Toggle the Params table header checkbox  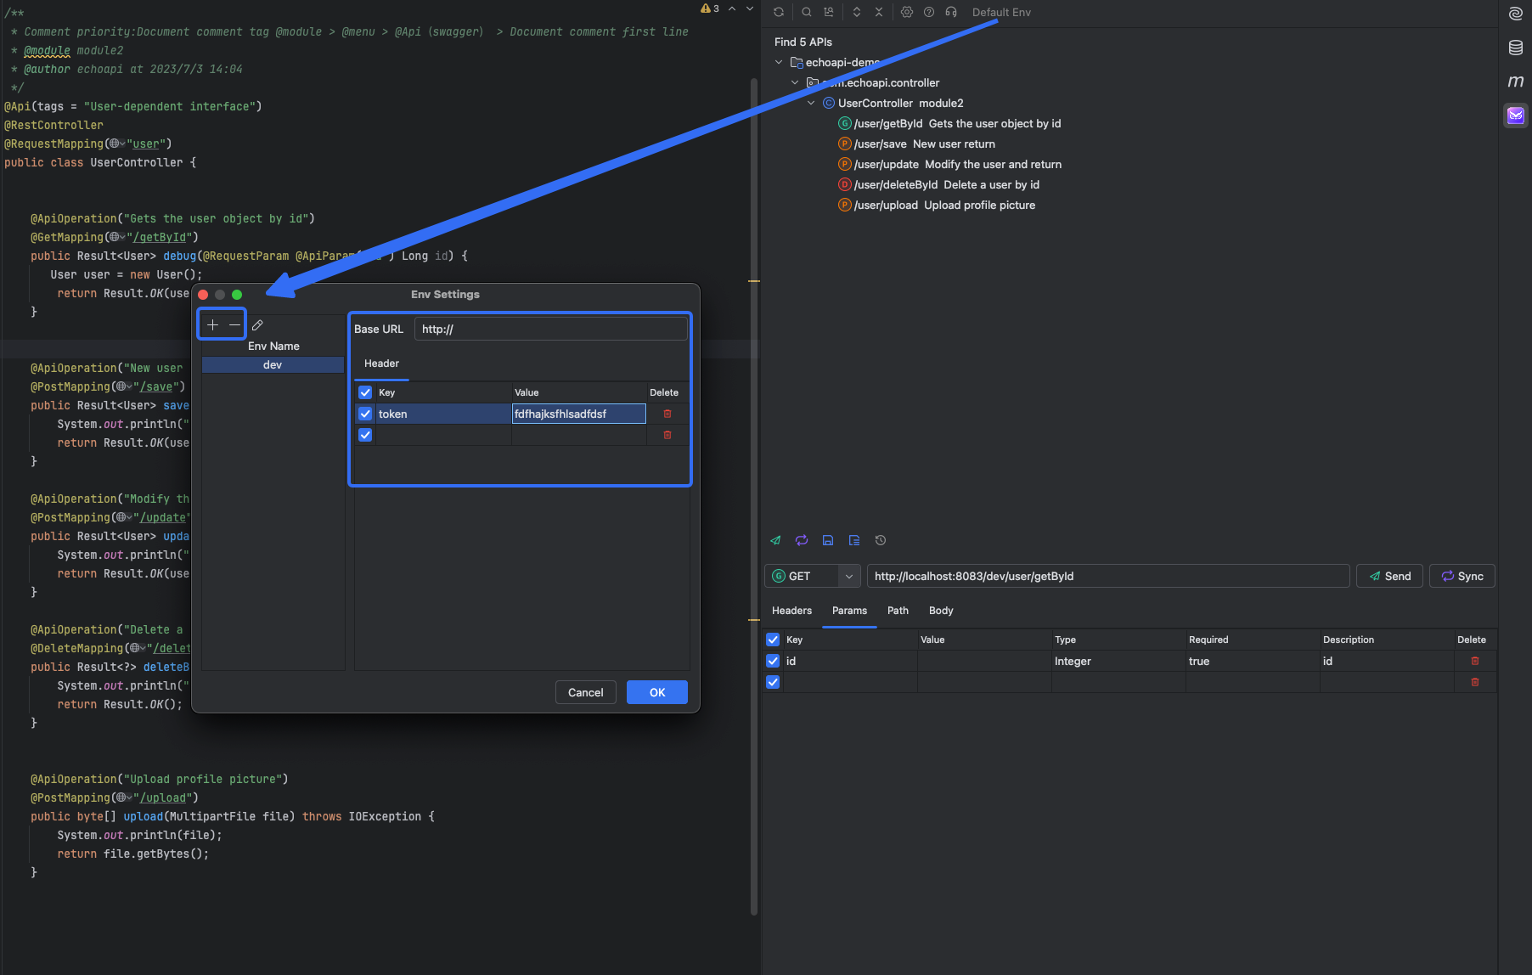[x=773, y=640]
